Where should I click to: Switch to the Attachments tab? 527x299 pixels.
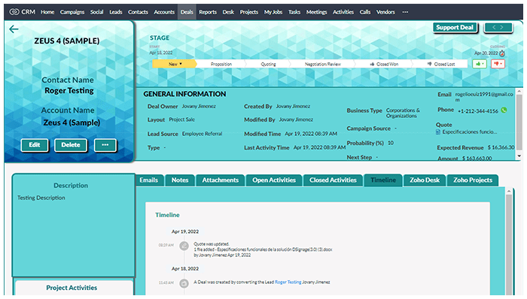[220, 180]
